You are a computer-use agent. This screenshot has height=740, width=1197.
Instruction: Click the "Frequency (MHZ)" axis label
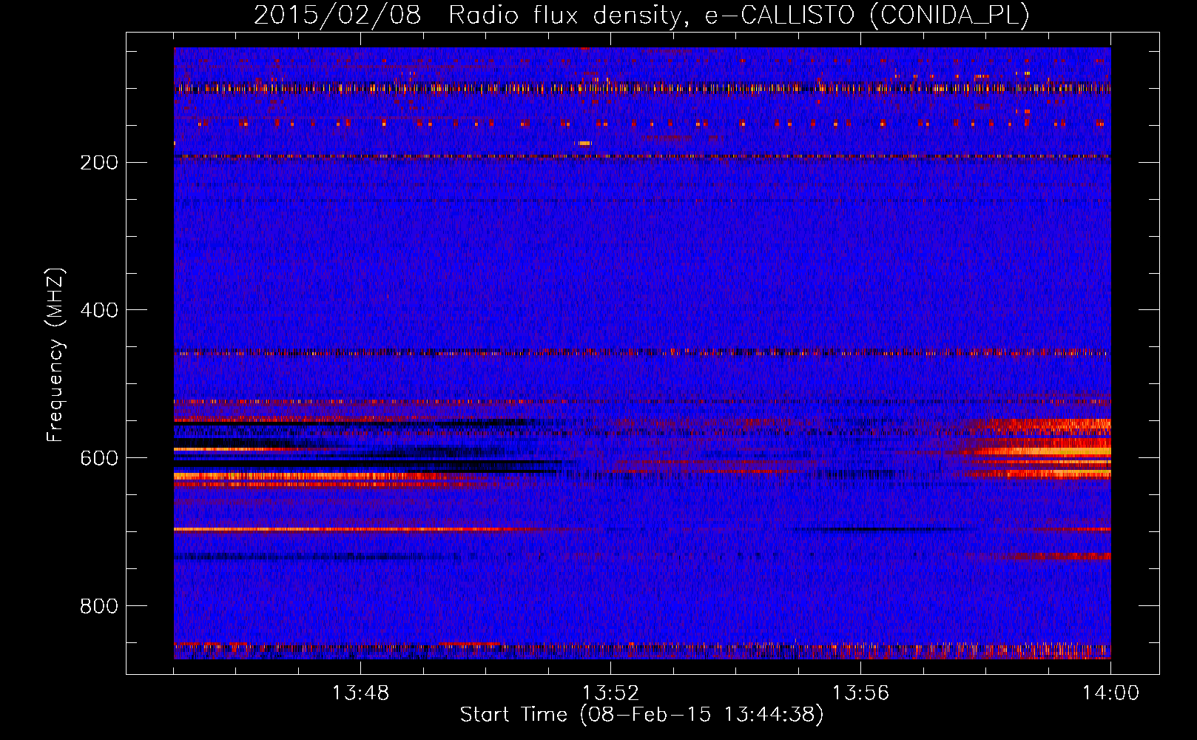click(x=55, y=355)
